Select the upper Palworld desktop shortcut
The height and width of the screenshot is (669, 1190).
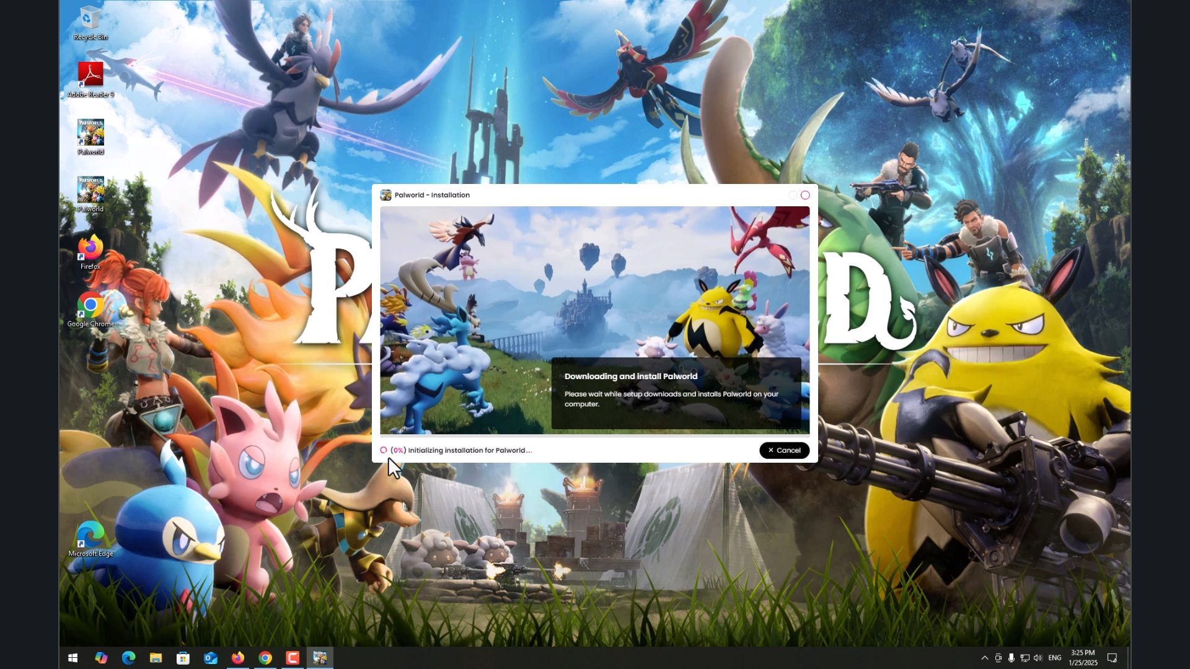pyautogui.click(x=90, y=137)
